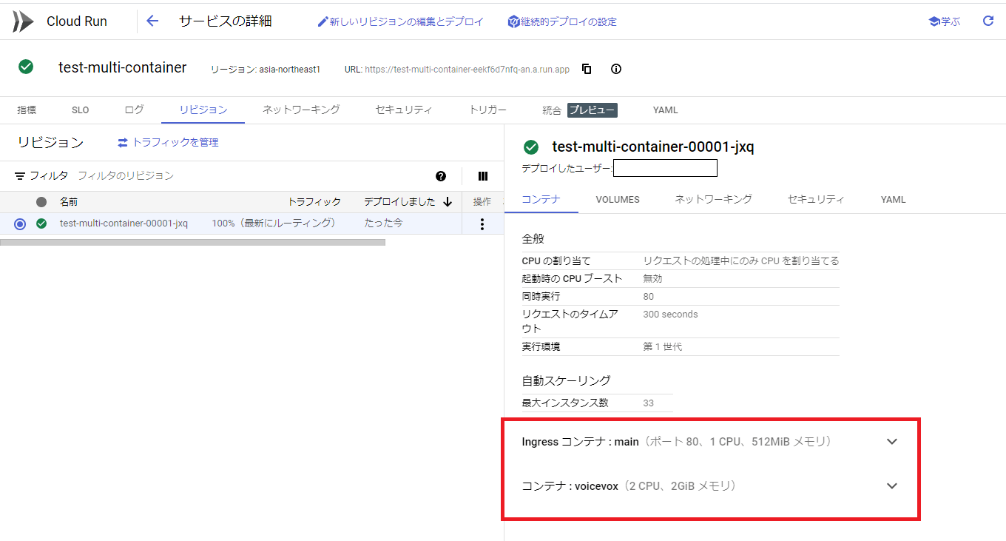Open the SLO tab

[80, 110]
